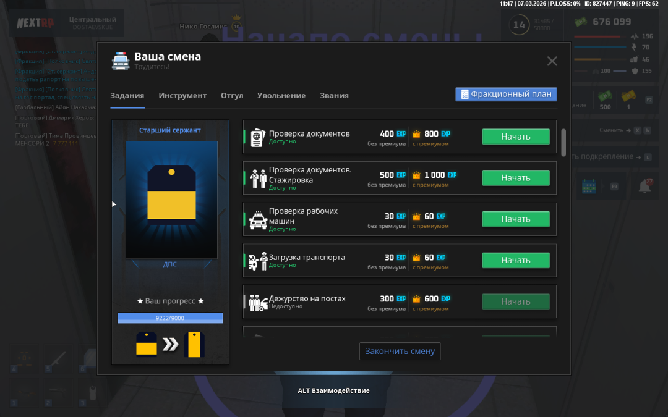668x417 pixels.
Task: Click the notification bell icon
Action: click(x=644, y=186)
